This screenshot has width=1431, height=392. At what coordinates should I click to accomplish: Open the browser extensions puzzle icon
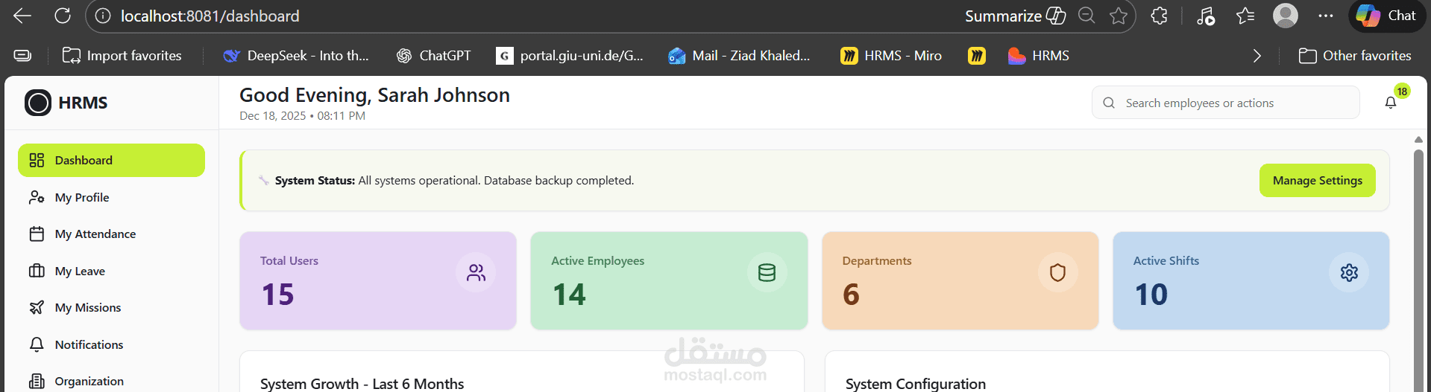click(x=1159, y=16)
